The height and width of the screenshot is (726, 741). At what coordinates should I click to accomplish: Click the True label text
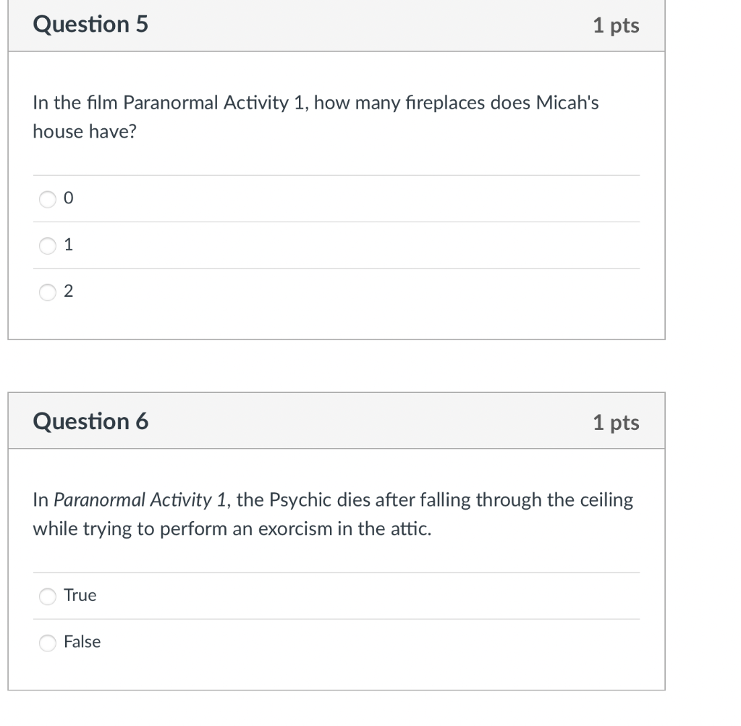[x=78, y=594]
